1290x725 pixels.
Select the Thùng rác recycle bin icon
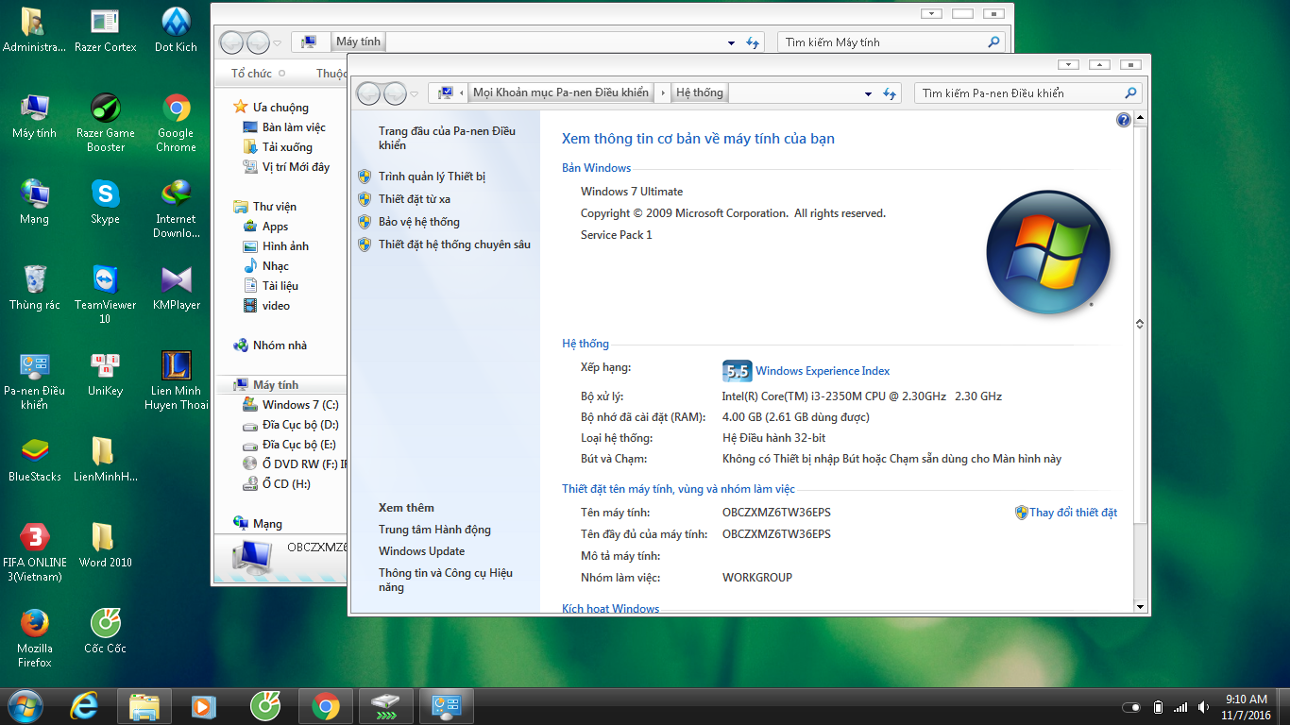[35, 288]
